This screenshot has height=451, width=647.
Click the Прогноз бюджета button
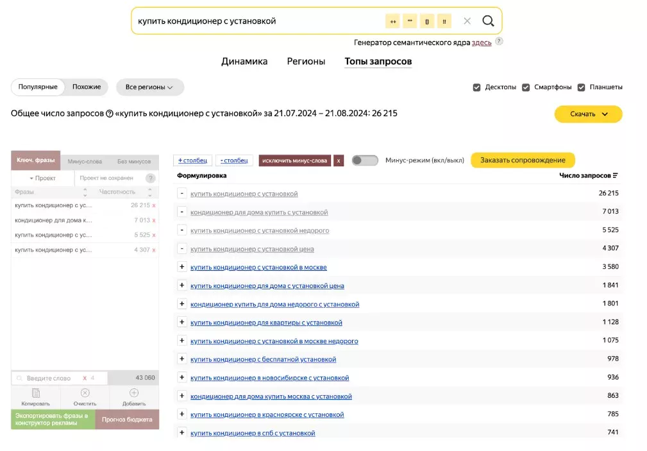point(127,419)
